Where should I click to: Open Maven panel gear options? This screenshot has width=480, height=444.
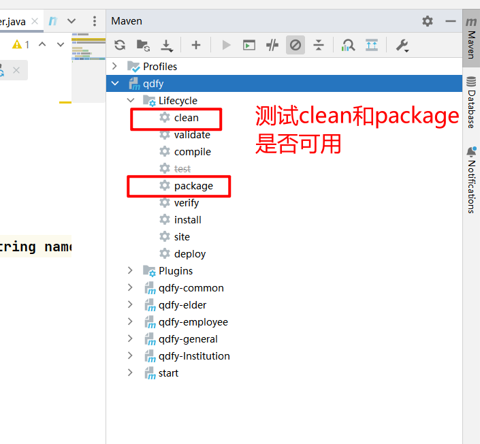(428, 21)
